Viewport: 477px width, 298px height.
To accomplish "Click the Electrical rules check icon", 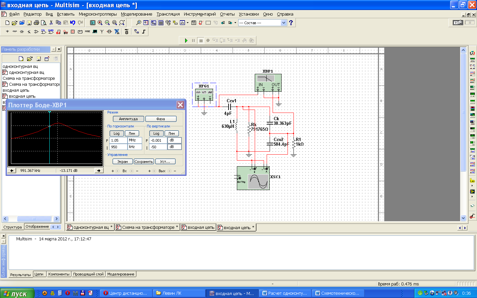I will tap(201, 23).
